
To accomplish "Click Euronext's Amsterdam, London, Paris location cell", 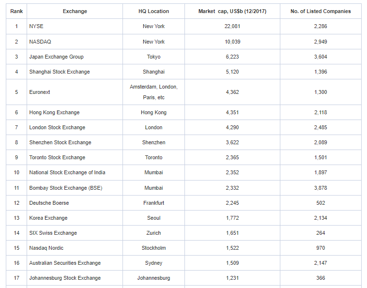I will tap(153, 92).
